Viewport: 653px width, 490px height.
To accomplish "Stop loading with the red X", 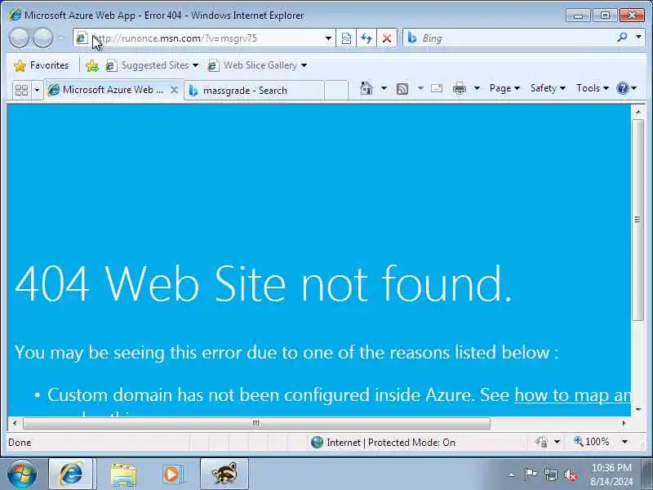I will pyautogui.click(x=387, y=38).
